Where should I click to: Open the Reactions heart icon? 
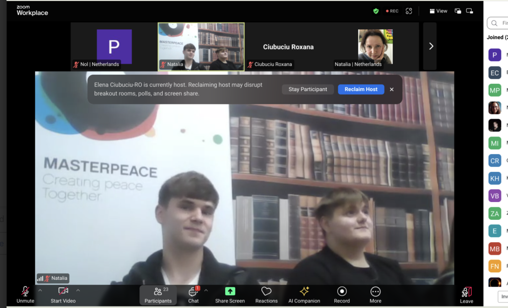coord(266,292)
